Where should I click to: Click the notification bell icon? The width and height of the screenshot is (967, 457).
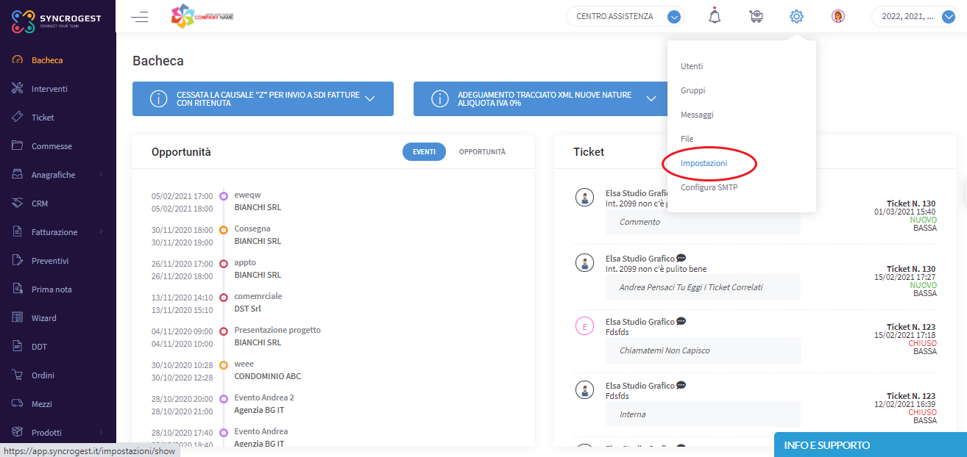(x=715, y=16)
